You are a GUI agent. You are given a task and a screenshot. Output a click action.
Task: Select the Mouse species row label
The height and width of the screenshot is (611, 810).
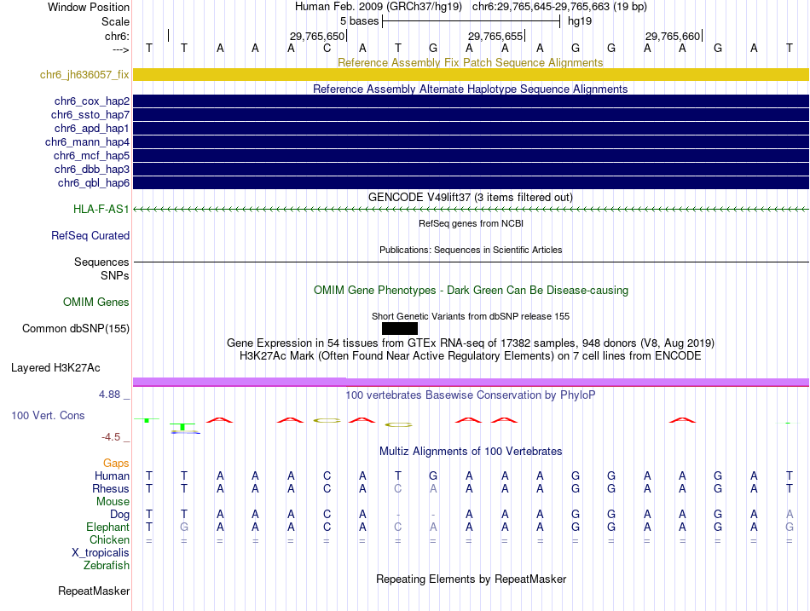113,502
